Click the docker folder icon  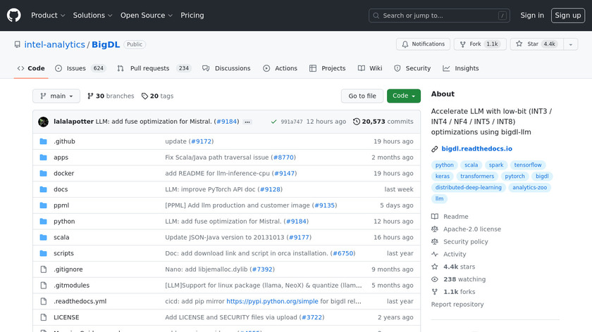click(x=44, y=173)
